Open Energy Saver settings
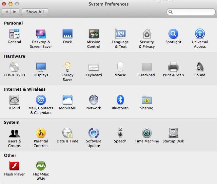Screen dimensions: 217x184 coord(68,67)
